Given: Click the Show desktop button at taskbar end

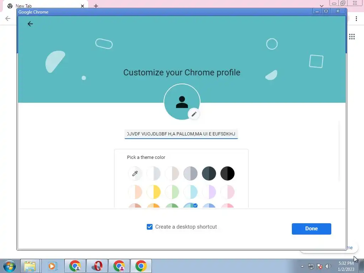Looking at the screenshot, I should [x=362, y=266].
